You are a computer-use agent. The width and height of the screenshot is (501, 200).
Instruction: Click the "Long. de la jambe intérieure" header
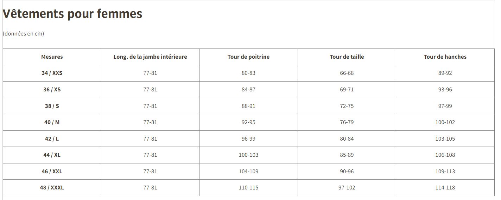[x=150, y=57]
